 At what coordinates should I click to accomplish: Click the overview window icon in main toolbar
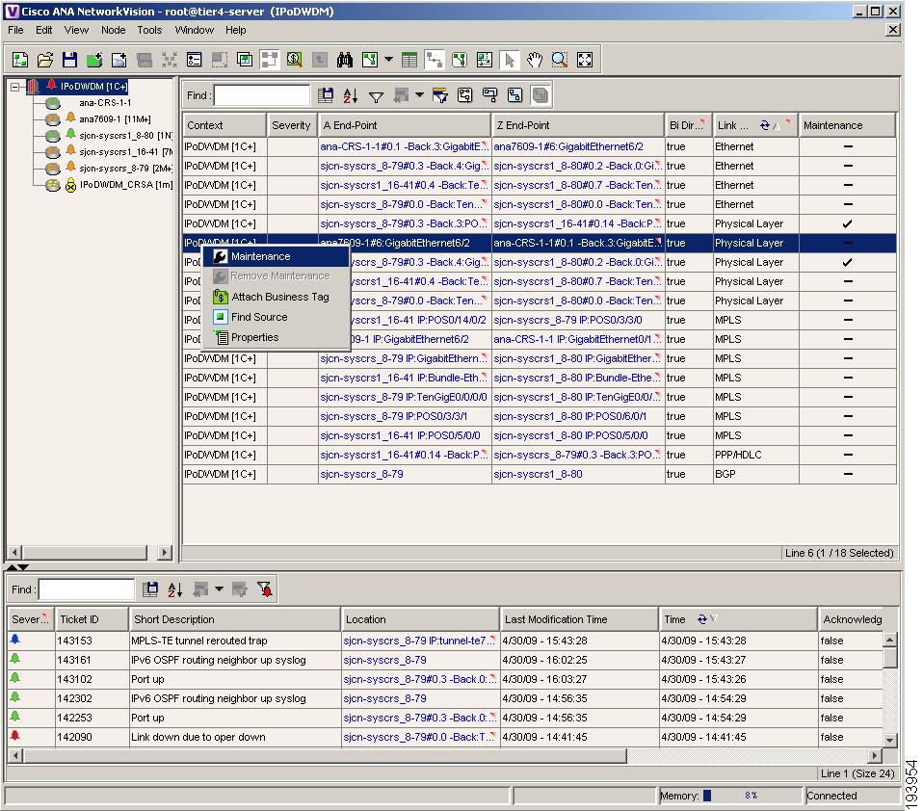[x=245, y=60]
